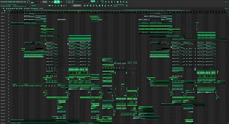Open the pattern selector dropdown

pyautogui.click(x=77, y=5)
